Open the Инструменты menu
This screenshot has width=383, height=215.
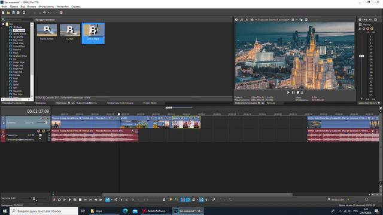pos(46,7)
